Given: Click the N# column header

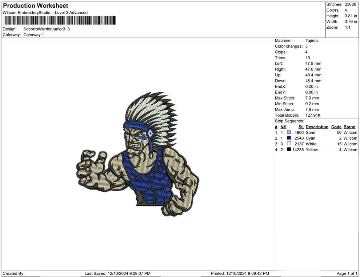Looking at the screenshot, I should click(x=283, y=127).
